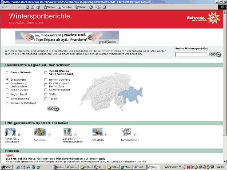Select the Funparks radio button
227x170 pixels.
pyautogui.click(x=50, y=135)
